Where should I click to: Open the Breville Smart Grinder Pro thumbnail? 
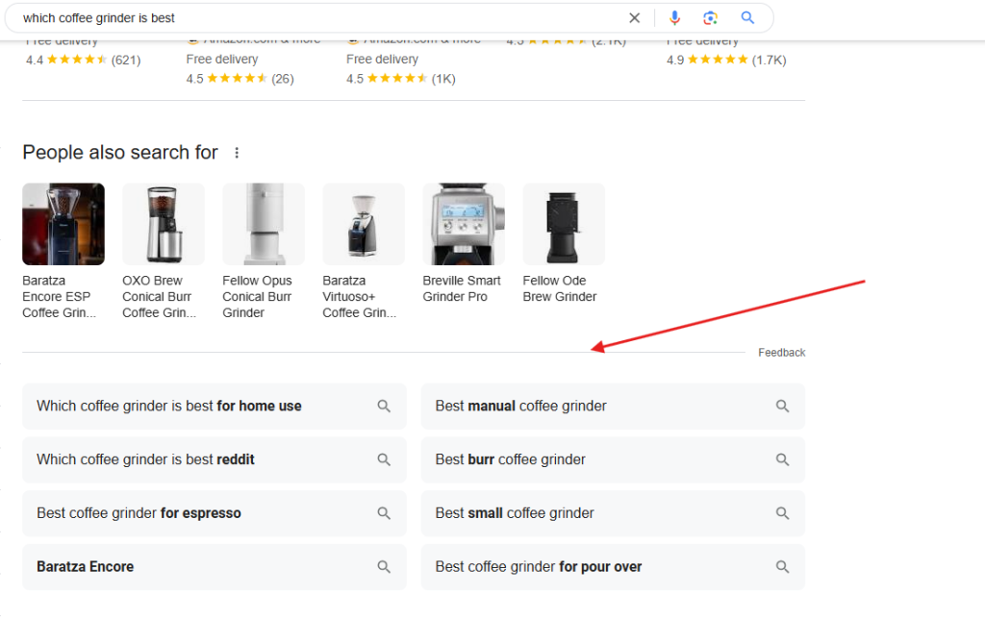[x=464, y=224]
